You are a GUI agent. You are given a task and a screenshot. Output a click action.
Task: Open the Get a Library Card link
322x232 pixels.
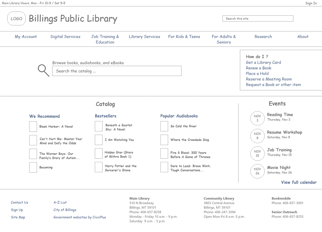coord(263,62)
